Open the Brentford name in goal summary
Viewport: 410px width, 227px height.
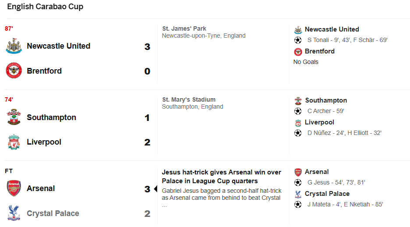point(319,51)
